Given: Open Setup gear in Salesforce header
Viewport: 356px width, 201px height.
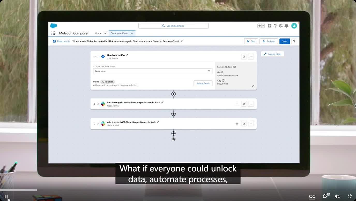Looking at the screenshot, I should [x=281, y=26].
